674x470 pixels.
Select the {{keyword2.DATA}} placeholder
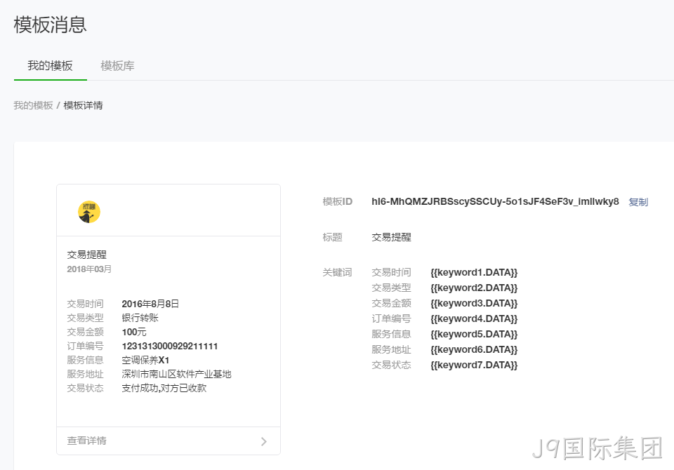coord(474,288)
